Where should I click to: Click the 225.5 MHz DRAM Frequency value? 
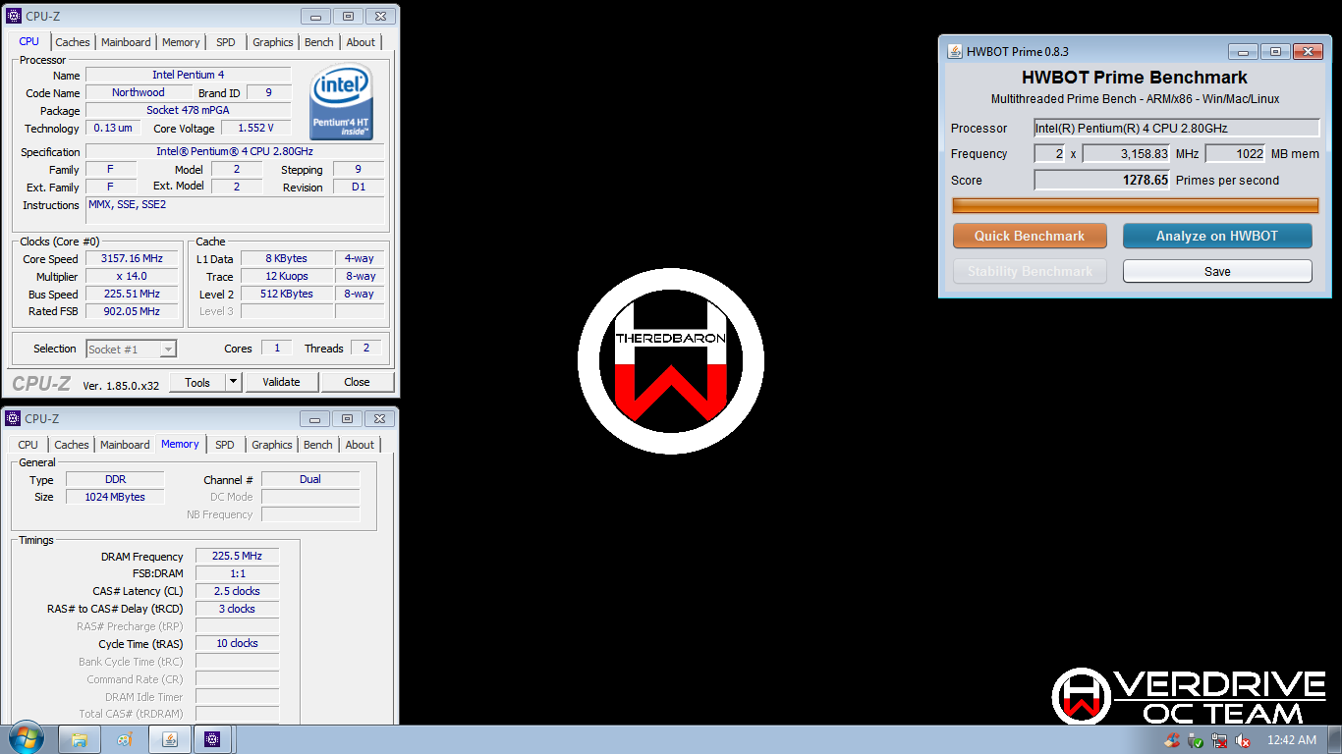237,556
